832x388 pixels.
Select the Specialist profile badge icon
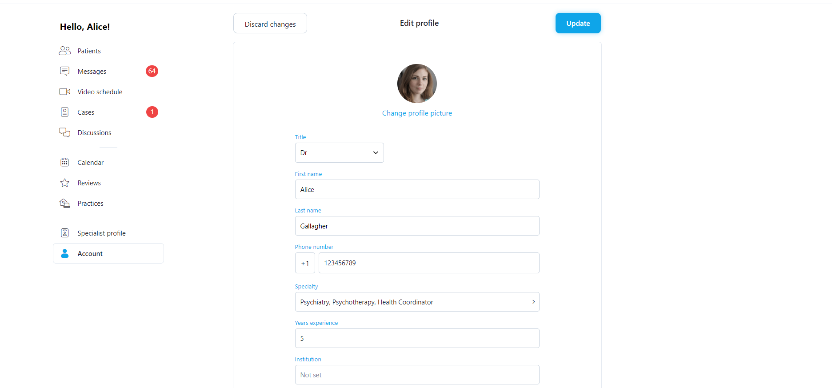coord(65,233)
